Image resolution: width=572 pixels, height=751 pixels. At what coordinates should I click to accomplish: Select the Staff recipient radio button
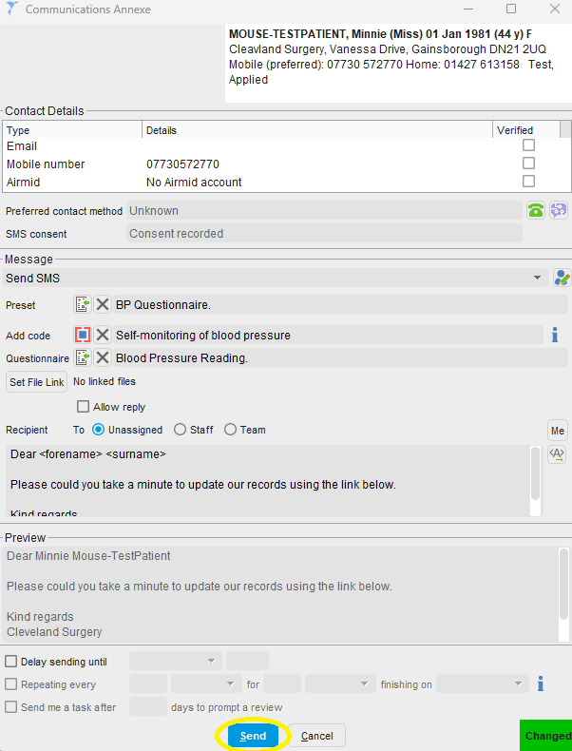pos(180,430)
